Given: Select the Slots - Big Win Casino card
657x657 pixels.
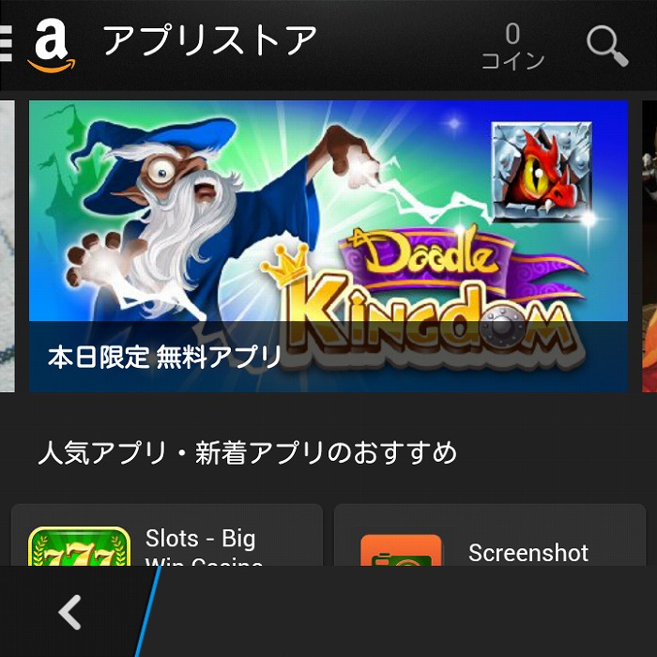Looking at the screenshot, I should 167,535.
